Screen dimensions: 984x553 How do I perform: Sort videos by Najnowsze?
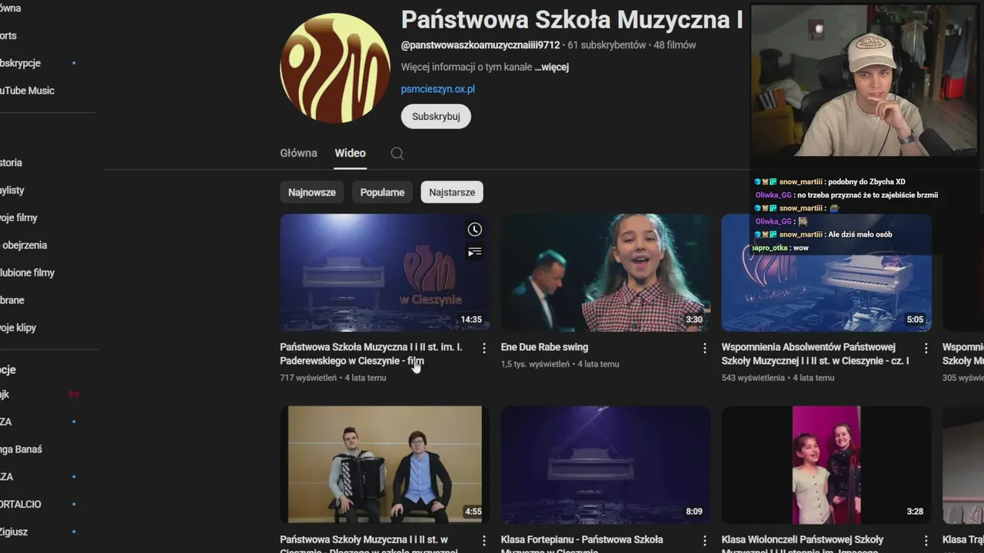point(311,192)
